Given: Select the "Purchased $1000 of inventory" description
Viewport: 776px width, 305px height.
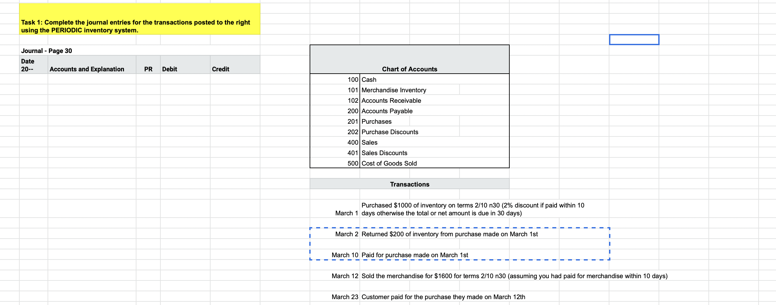Looking at the screenshot, I should click(473, 209).
